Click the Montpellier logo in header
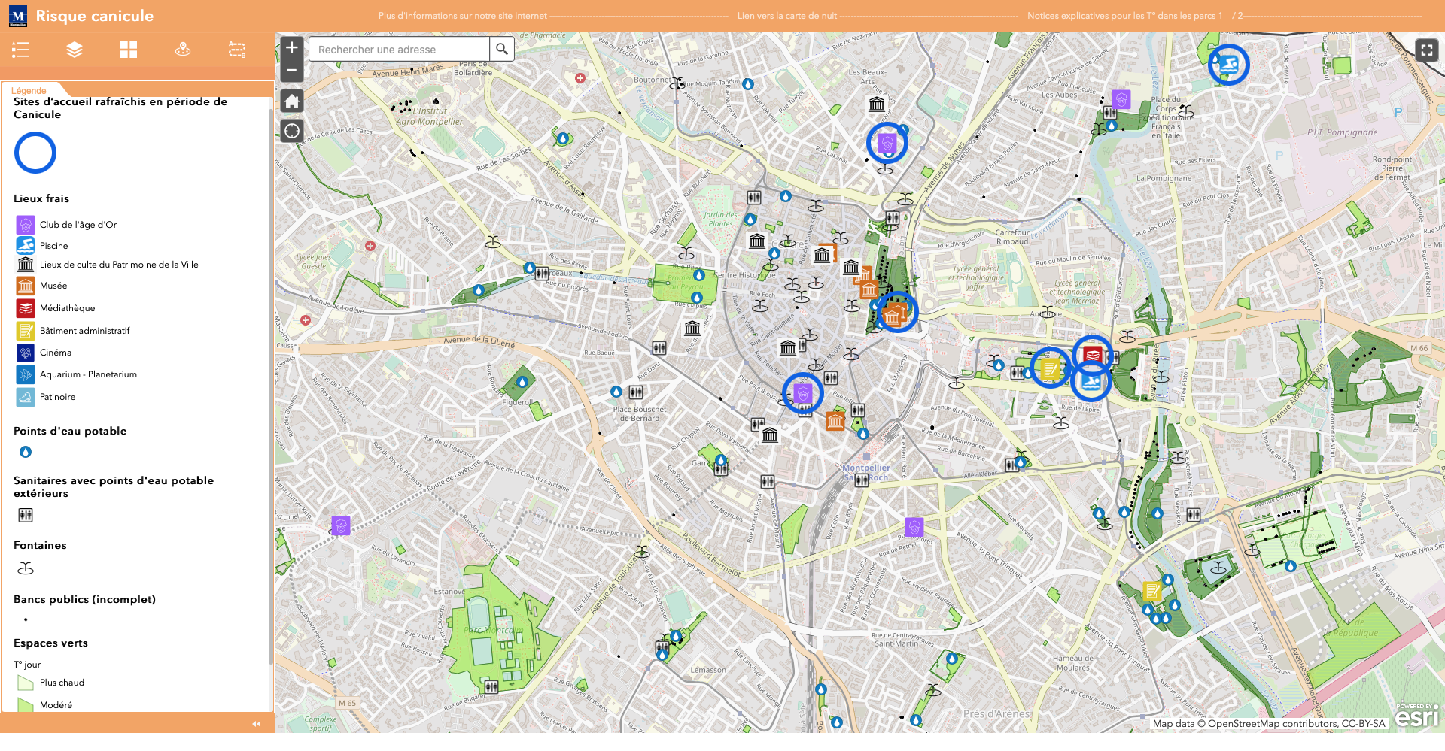Screen dimensions: 1445x751 point(18,16)
